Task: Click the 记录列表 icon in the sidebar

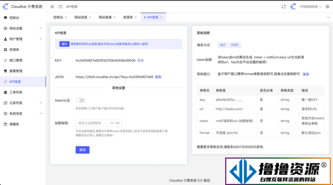Action: 5,102
